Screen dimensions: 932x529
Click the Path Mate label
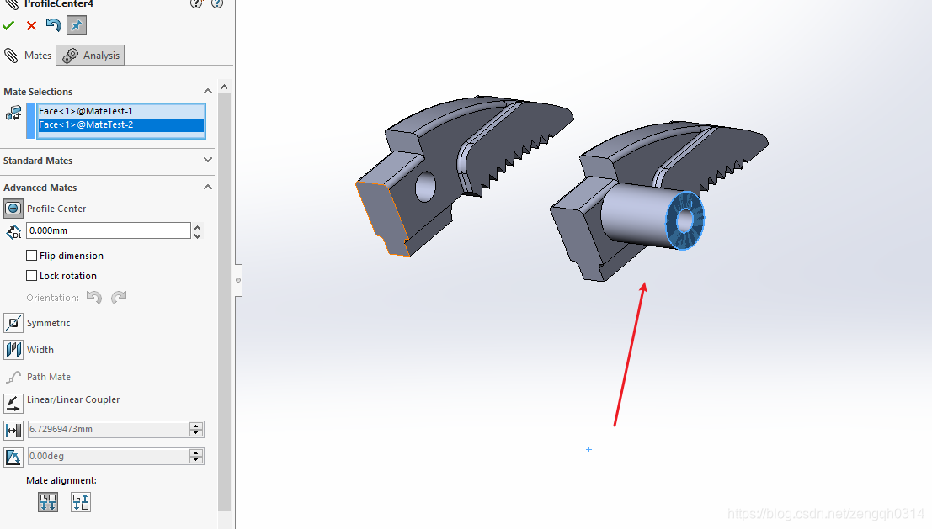(49, 377)
